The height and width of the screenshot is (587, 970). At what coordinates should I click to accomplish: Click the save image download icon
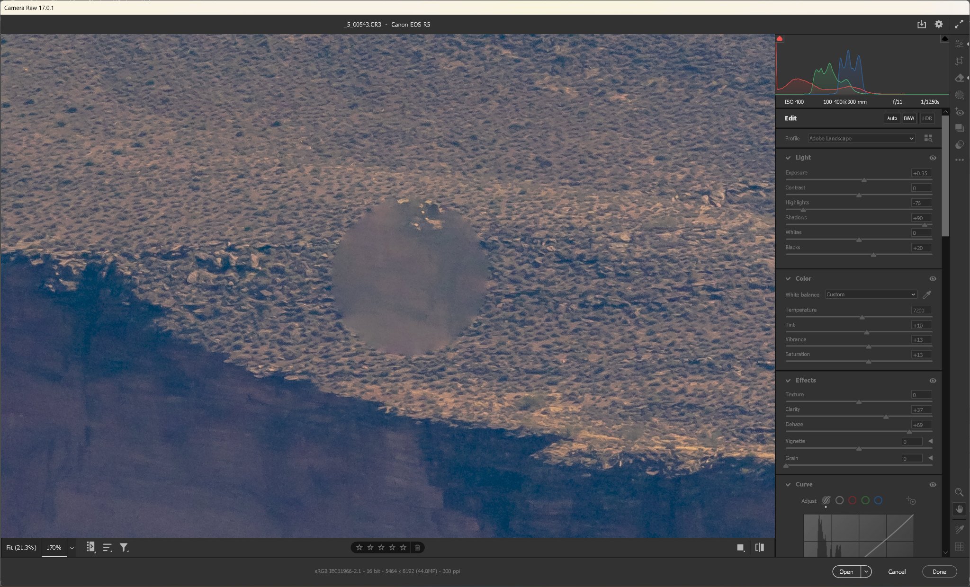tap(921, 24)
